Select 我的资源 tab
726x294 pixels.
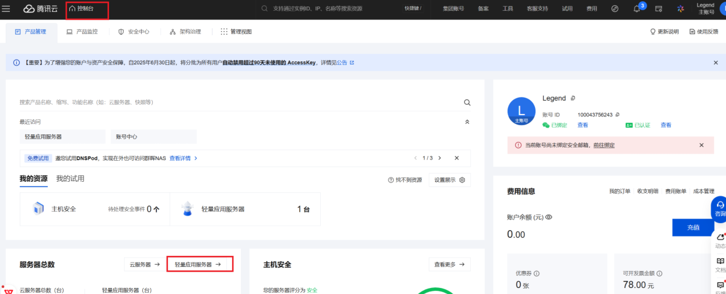[x=33, y=179]
